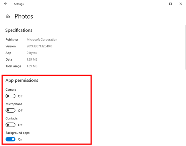
Task: Click the 'Camera' permission label
Action: [x=11, y=89]
